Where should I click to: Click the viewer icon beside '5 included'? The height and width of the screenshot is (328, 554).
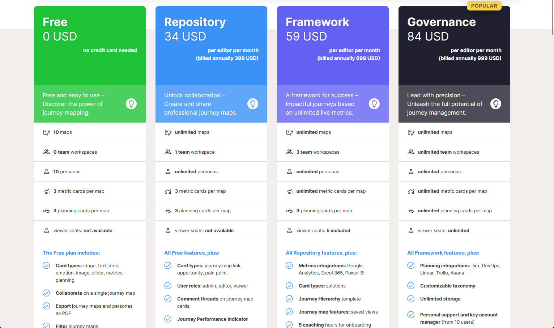(289, 230)
